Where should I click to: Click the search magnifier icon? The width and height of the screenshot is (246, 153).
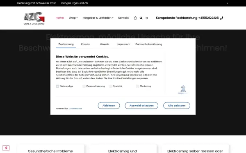(141, 18)
